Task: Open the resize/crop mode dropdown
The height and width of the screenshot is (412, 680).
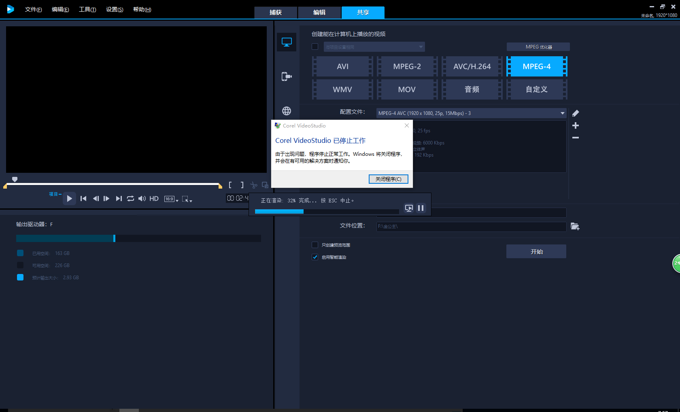Action: 187,199
